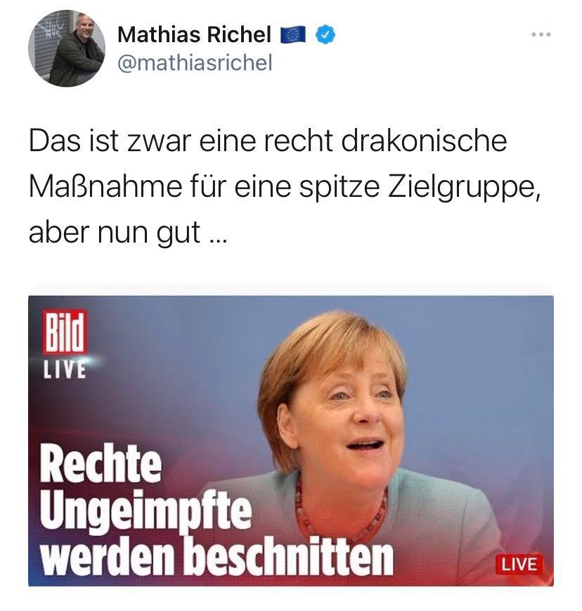The width and height of the screenshot is (582, 611).
Task: Open the three-dot more options menu
Action: (541, 34)
